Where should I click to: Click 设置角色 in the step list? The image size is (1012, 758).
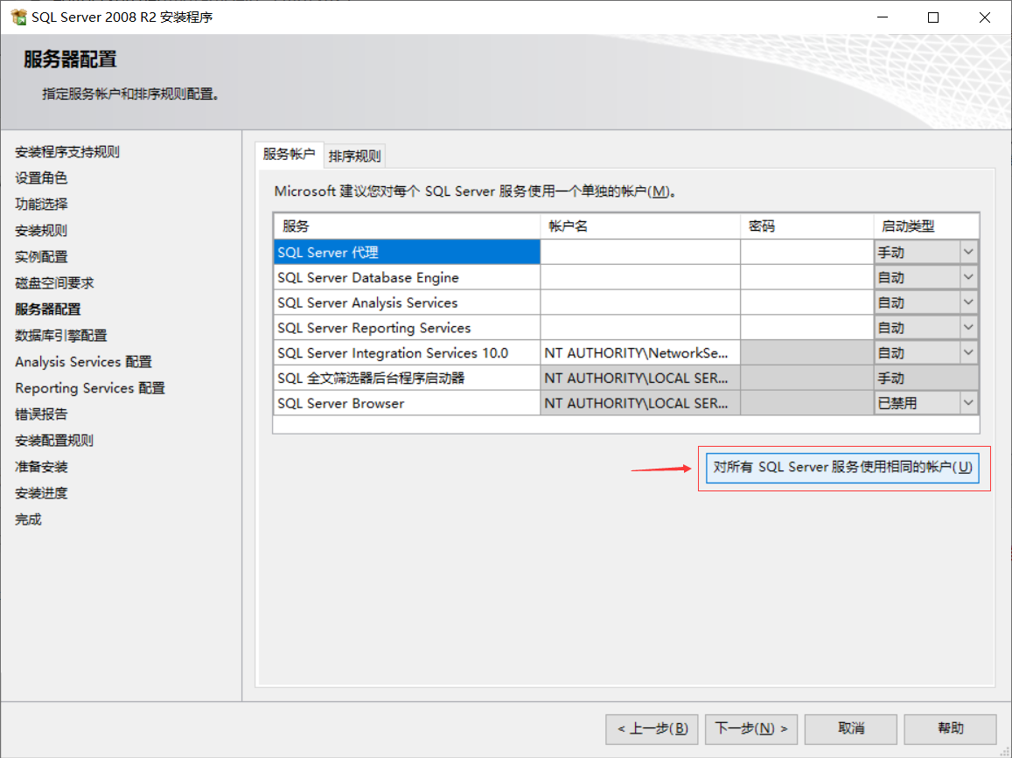pyautogui.click(x=41, y=178)
